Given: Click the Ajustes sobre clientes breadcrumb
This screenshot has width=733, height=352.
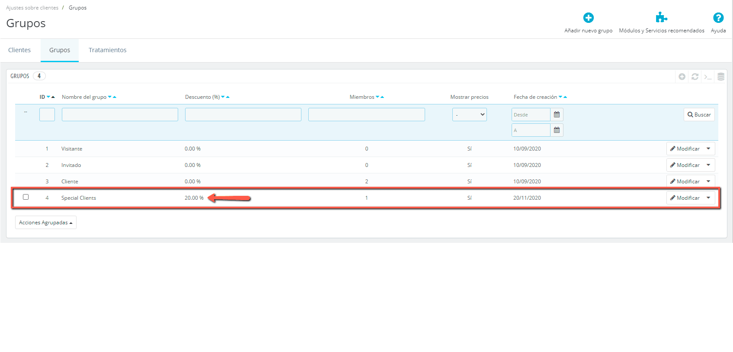Looking at the screenshot, I should point(32,8).
